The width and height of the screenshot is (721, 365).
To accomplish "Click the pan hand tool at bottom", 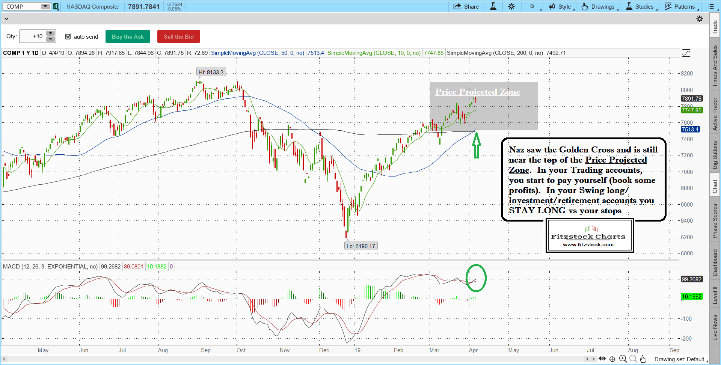I will pyautogui.click(x=643, y=359).
